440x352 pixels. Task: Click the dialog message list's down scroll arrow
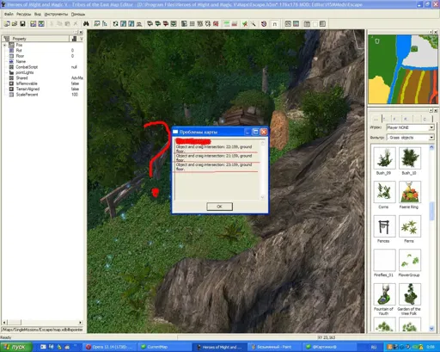click(x=262, y=197)
